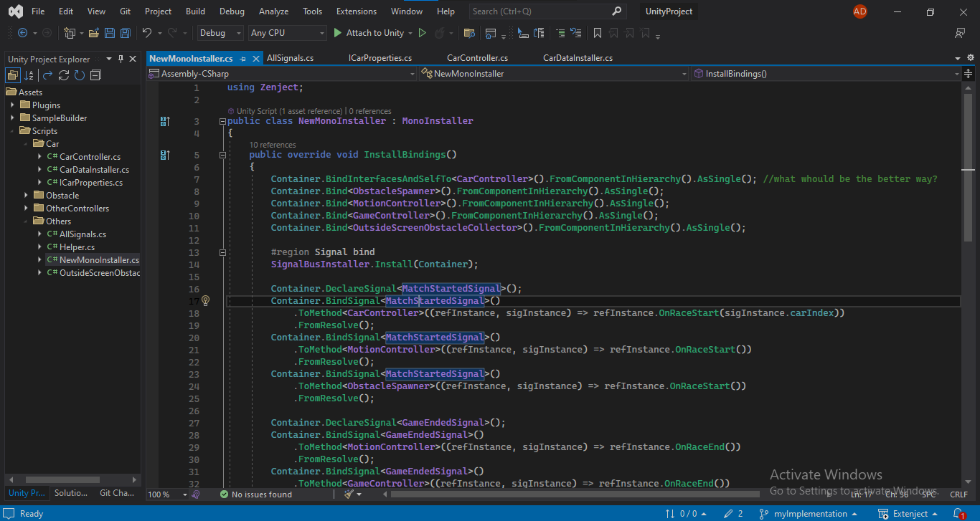Viewport: 980px width, 521px height.
Task: Switch to CarController.cs tab
Action: [x=477, y=58]
